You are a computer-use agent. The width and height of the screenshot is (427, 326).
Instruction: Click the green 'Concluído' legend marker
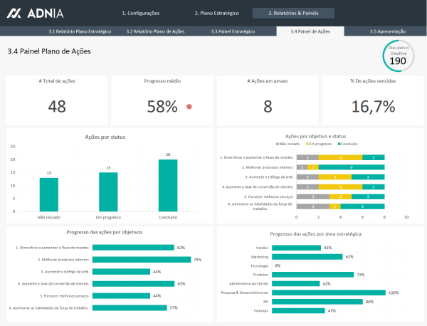click(330, 144)
